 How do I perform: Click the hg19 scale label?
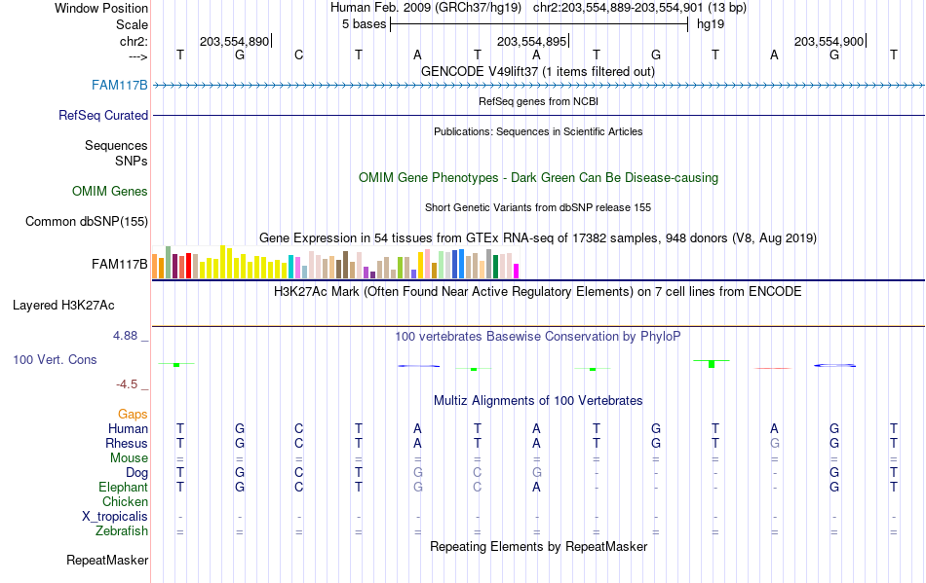pos(711,24)
